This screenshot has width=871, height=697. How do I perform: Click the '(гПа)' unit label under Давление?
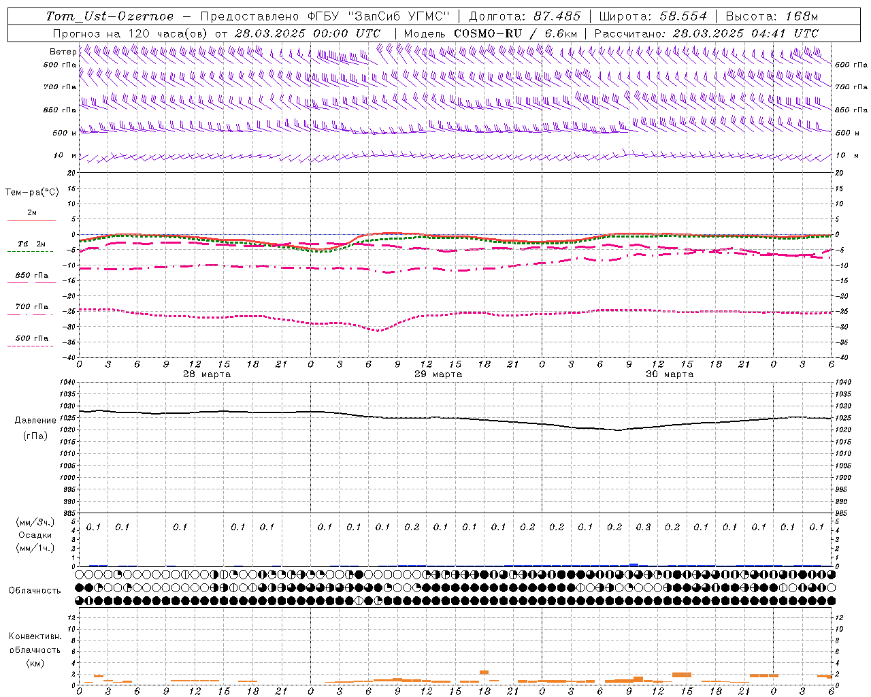coord(35,436)
